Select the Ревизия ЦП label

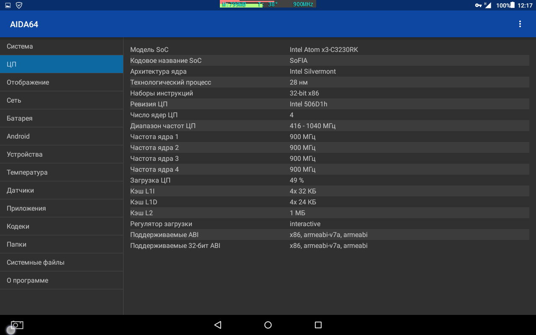coord(149,104)
